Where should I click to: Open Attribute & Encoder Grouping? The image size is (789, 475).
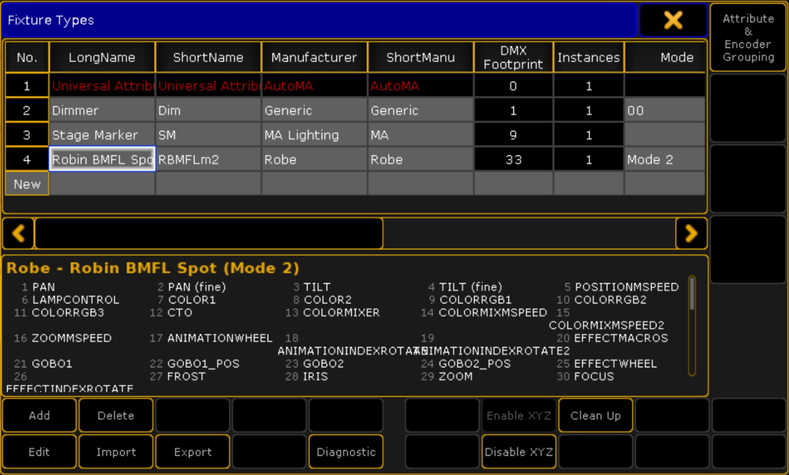(748, 37)
